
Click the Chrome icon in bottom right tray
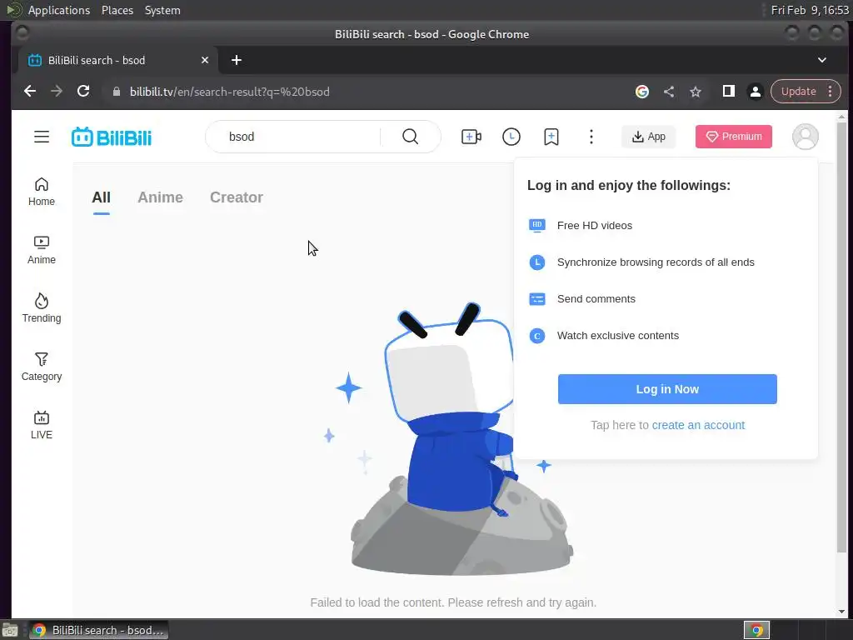point(756,630)
